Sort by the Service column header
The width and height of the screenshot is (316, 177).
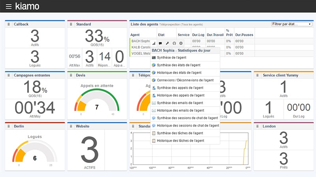(x=184, y=35)
